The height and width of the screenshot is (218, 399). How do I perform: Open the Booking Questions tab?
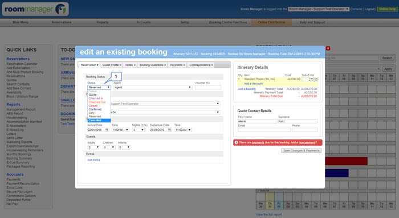click(153, 65)
